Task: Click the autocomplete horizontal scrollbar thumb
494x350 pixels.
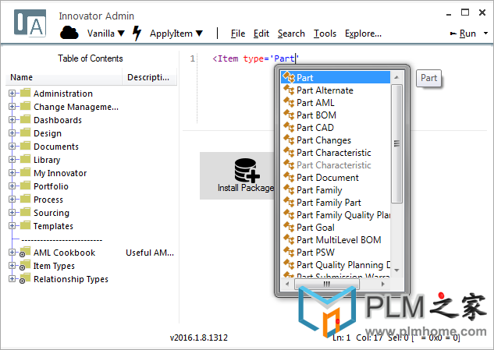Action: coord(327,284)
